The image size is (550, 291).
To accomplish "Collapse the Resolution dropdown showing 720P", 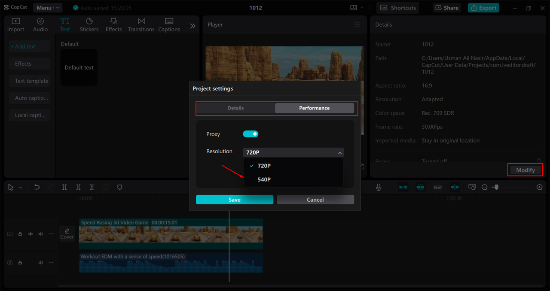I will [x=293, y=152].
